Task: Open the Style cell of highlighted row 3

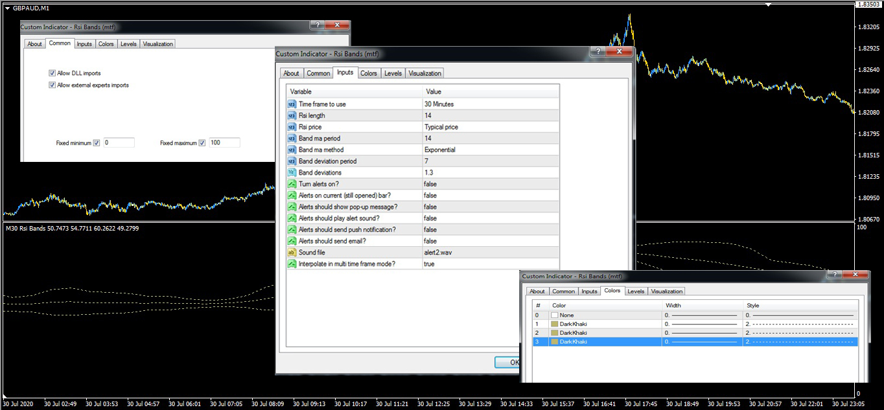Action: coord(801,341)
